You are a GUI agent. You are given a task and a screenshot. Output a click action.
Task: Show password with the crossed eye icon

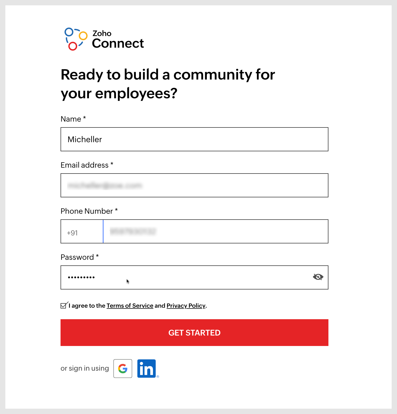point(318,277)
